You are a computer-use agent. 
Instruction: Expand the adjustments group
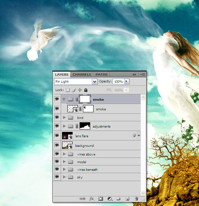coord(64,126)
